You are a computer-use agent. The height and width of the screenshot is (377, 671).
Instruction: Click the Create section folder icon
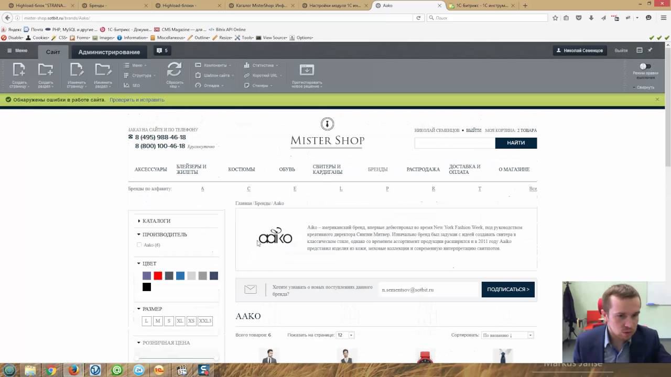point(46,70)
